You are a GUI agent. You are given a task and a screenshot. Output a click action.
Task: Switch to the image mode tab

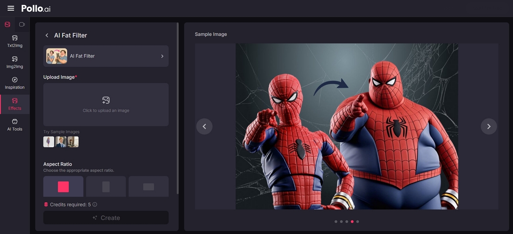coord(7,24)
